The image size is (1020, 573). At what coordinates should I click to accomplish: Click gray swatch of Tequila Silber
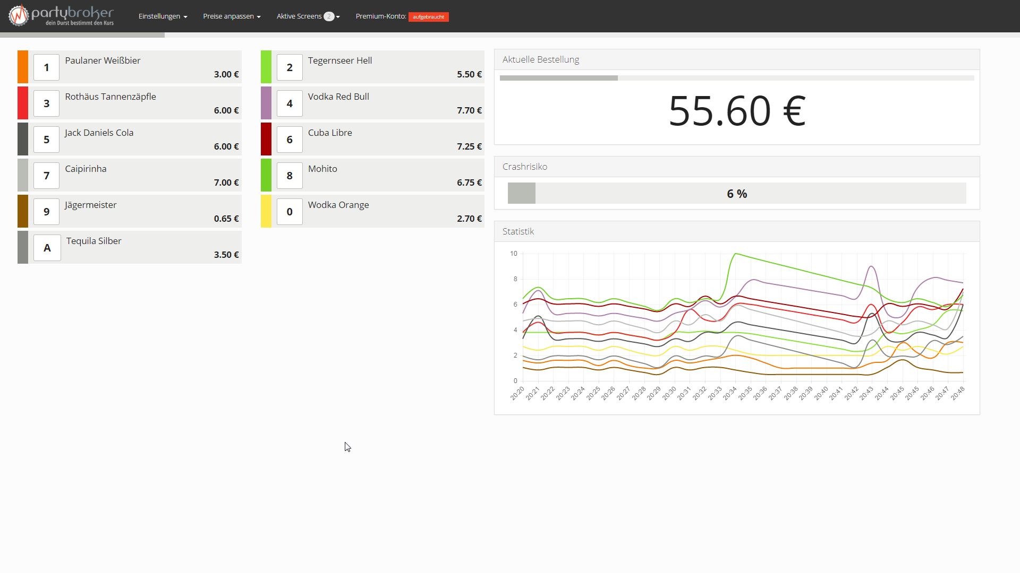click(23, 247)
